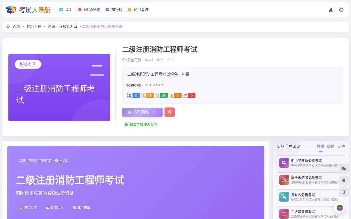Click the date 2026-09-03
This screenshot has width=351, height=219.
click(154, 85)
